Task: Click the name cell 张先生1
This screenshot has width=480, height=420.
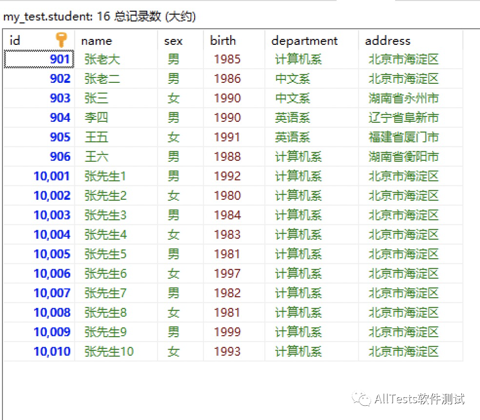Action: click(x=116, y=176)
